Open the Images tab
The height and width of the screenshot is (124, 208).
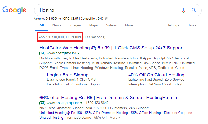point(75,25)
